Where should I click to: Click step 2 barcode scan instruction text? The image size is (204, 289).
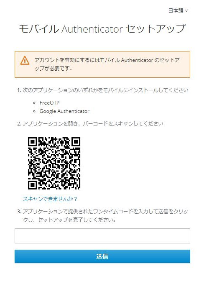click(x=90, y=123)
